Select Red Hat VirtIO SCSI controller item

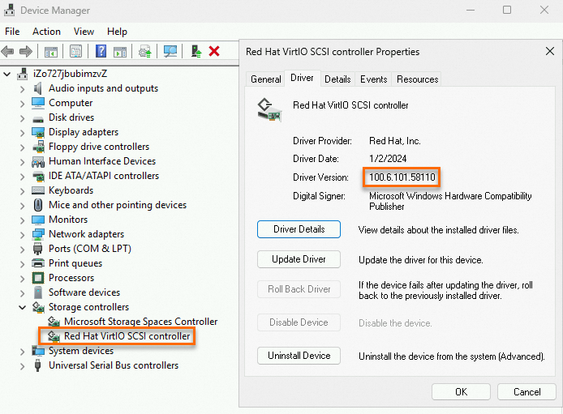pyautogui.click(x=127, y=336)
